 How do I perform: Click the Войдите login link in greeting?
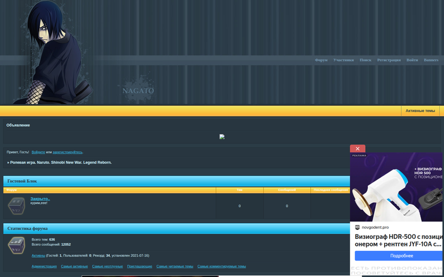click(38, 152)
